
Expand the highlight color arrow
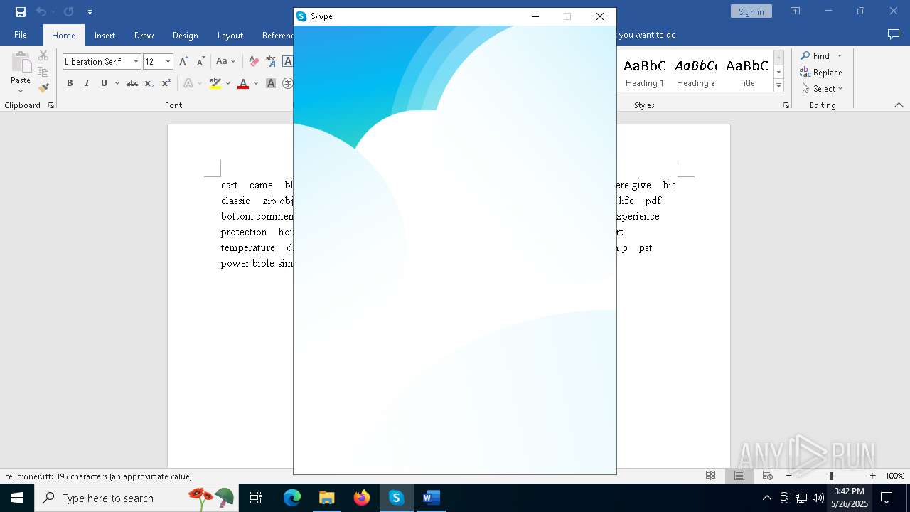(227, 83)
